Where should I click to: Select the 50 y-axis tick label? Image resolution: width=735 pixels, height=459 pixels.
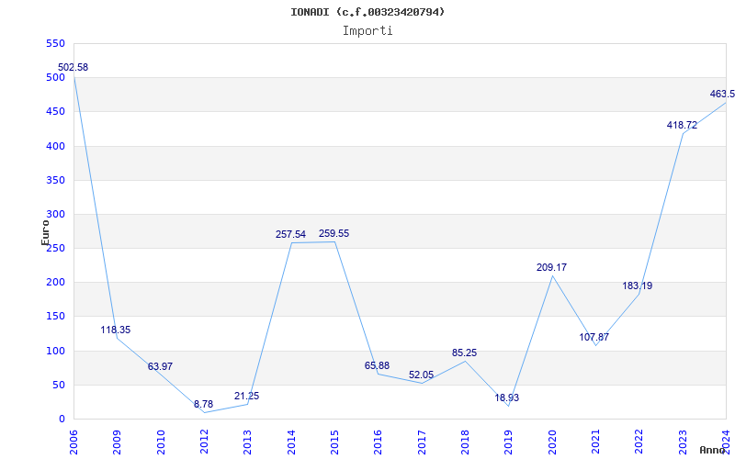tap(58, 385)
